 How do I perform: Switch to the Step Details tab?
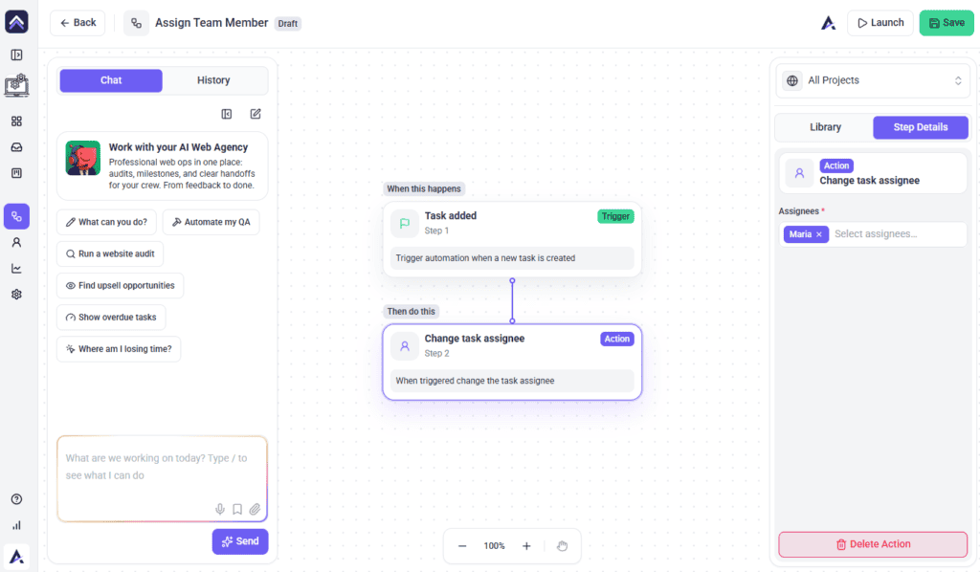(921, 127)
